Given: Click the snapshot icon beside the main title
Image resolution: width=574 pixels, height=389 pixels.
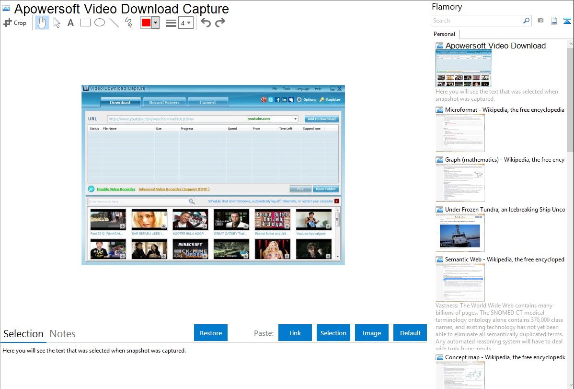Looking at the screenshot, I should (6, 9).
